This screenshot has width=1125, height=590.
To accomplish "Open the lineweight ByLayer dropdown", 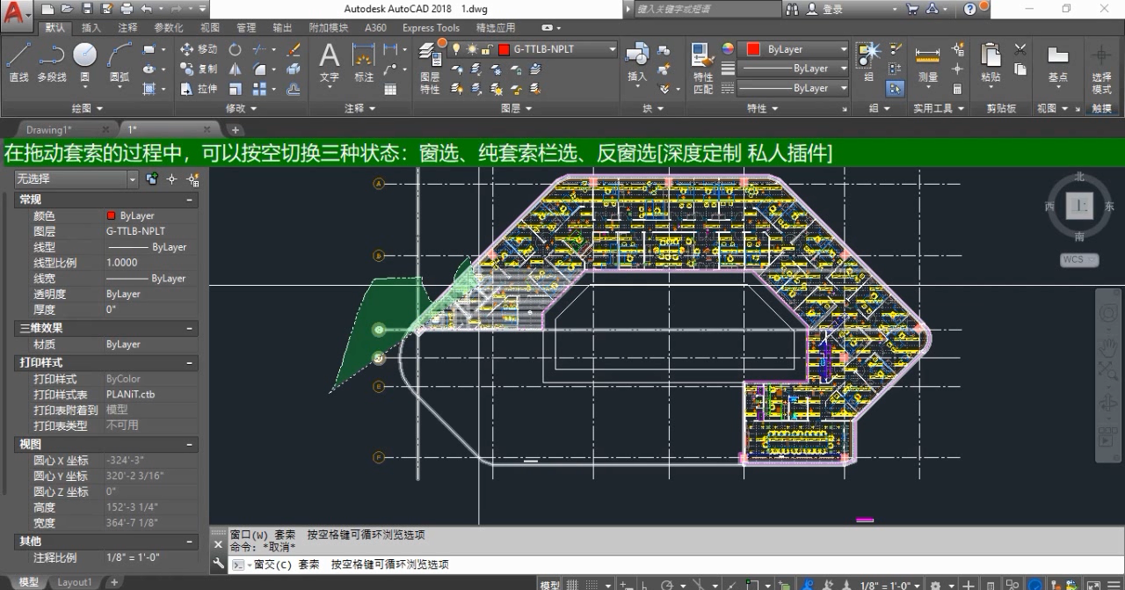I will [843, 69].
